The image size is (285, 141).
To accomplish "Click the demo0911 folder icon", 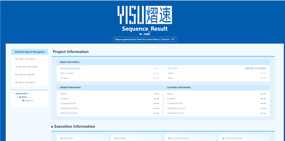I will [17, 93].
